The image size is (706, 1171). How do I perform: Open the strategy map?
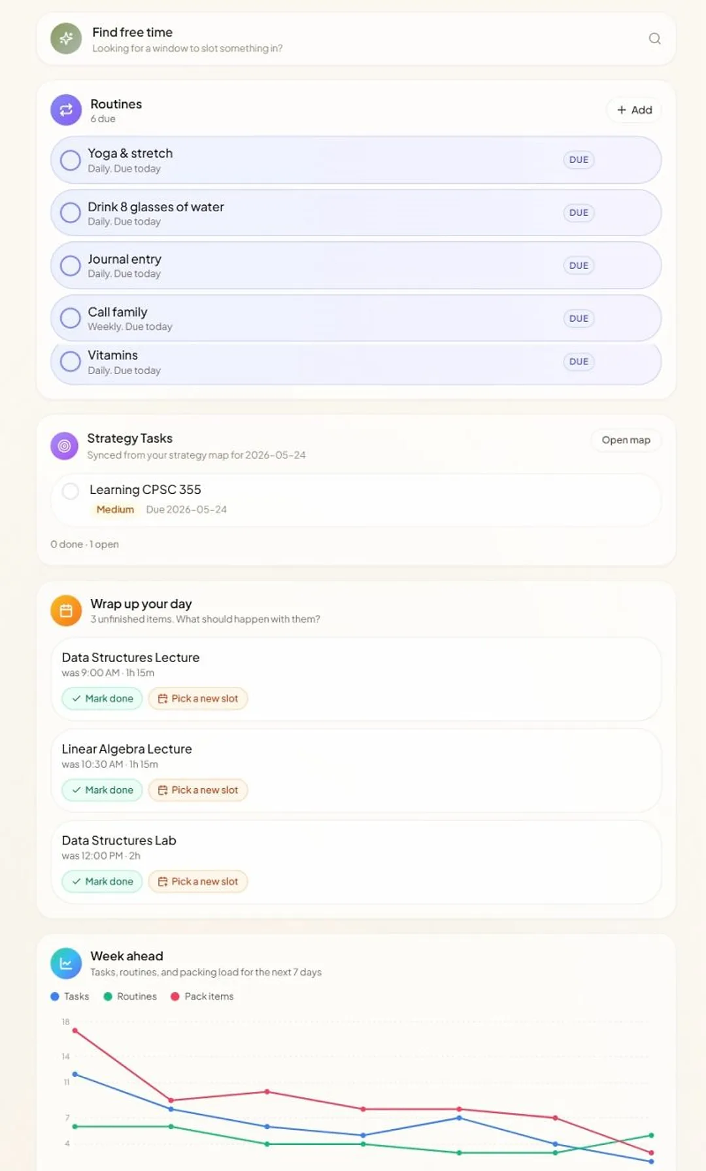[626, 440]
